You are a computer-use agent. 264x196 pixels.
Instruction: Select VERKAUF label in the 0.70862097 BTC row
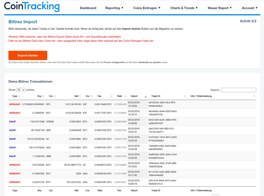point(15,113)
